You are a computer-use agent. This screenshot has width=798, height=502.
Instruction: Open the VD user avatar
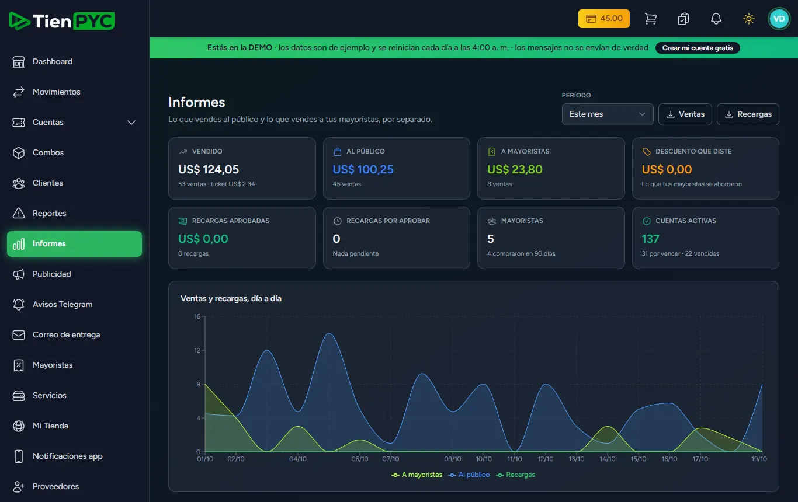[x=779, y=19]
